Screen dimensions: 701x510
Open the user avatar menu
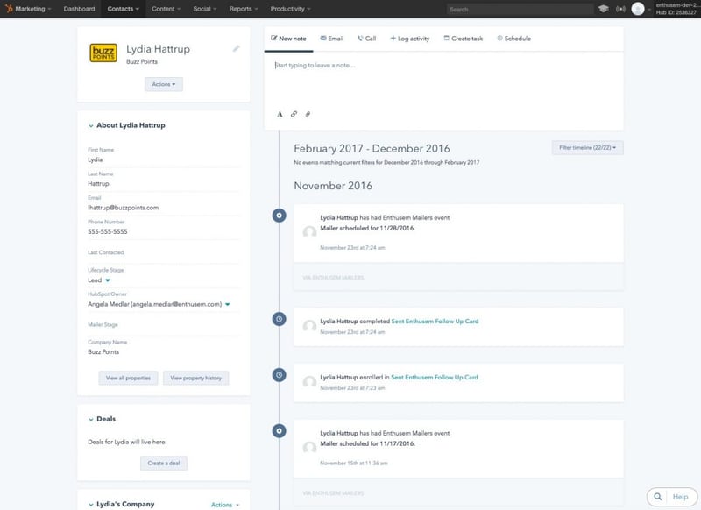[x=638, y=9]
